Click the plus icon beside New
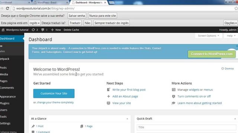The image size is (238, 133). 52,30
